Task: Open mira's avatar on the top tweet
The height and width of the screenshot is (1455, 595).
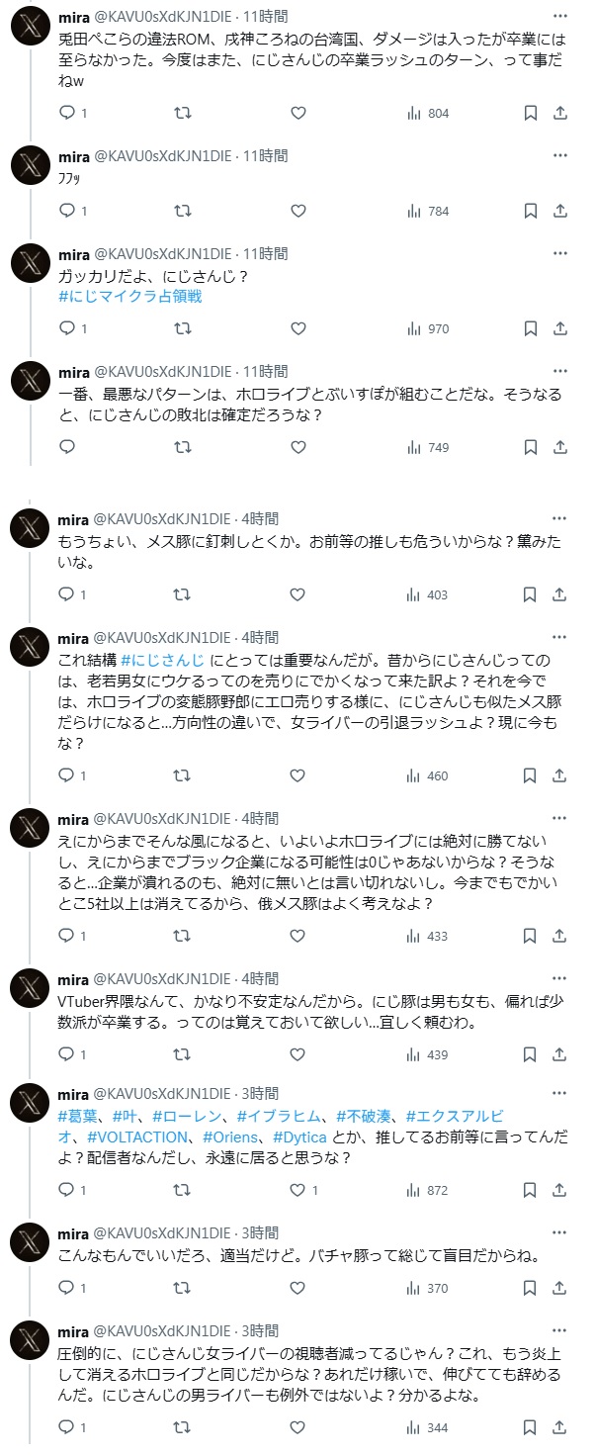Action: tap(31, 36)
